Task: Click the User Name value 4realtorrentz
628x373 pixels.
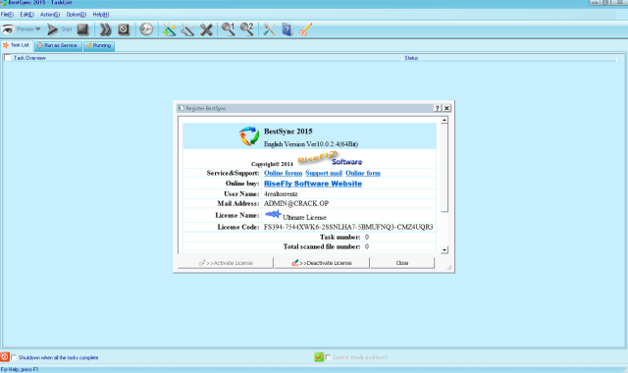Action: click(281, 194)
